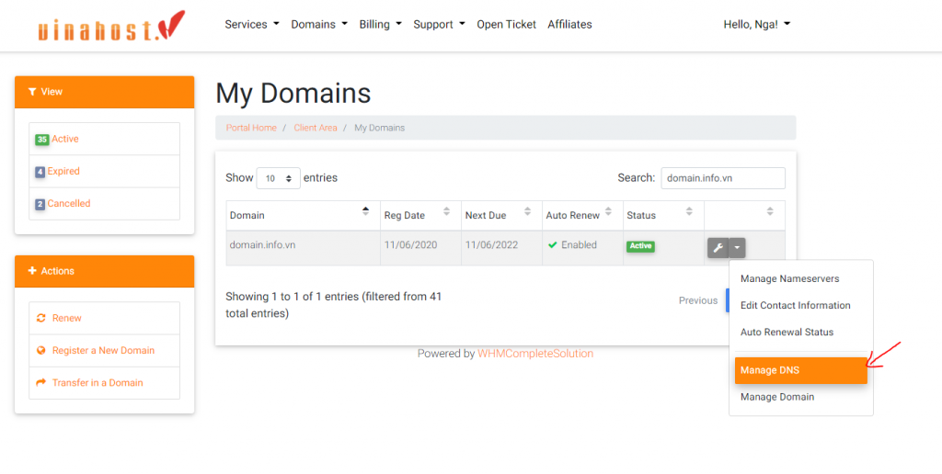Click the wrench icon button for domain.info.vn
Image resolution: width=942 pixels, height=474 pixels.
pyautogui.click(x=718, y=247)
